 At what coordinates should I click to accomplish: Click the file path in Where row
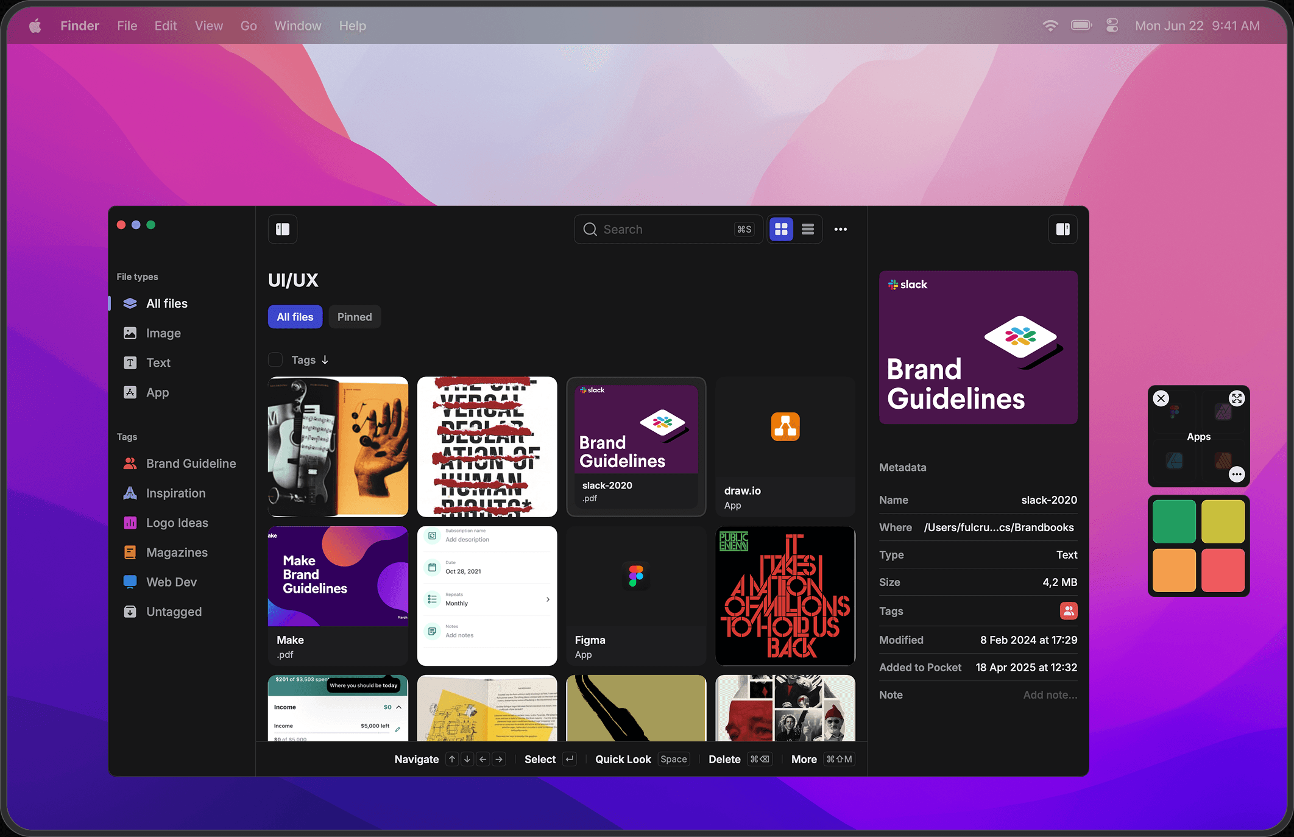point(999,528)
